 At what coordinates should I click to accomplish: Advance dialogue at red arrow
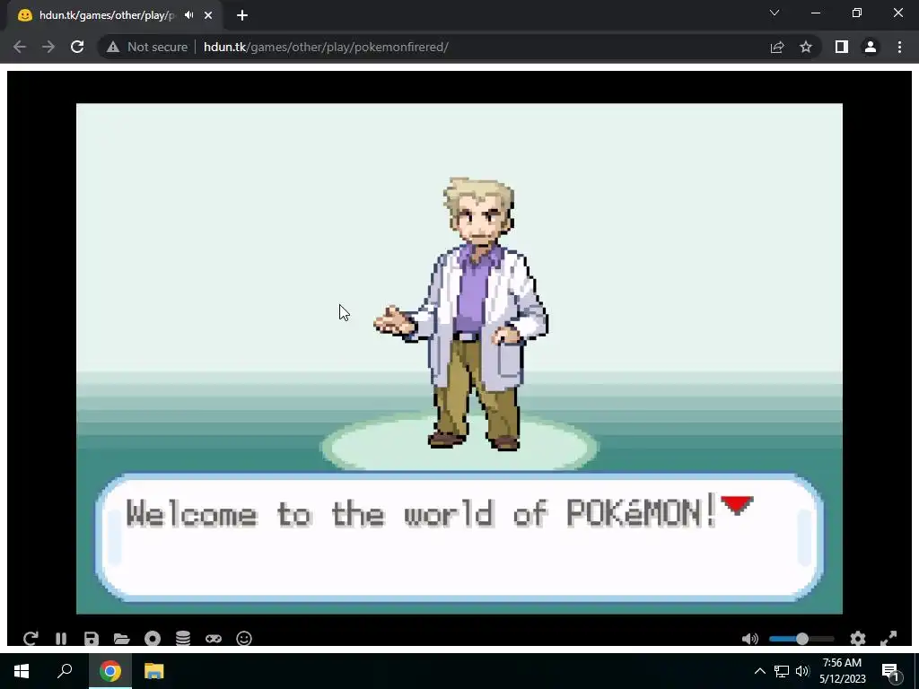737,504
